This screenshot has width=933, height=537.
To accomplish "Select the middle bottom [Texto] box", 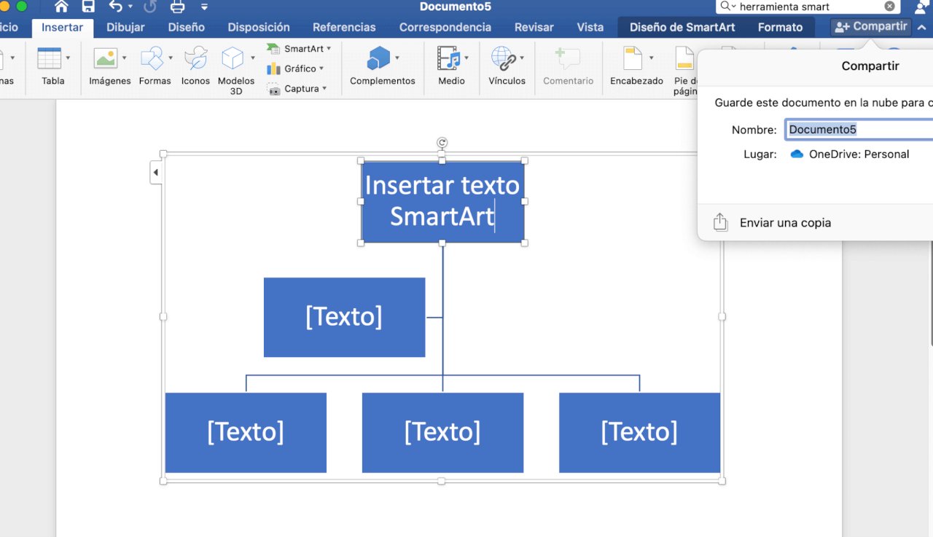I will point(442,432).
